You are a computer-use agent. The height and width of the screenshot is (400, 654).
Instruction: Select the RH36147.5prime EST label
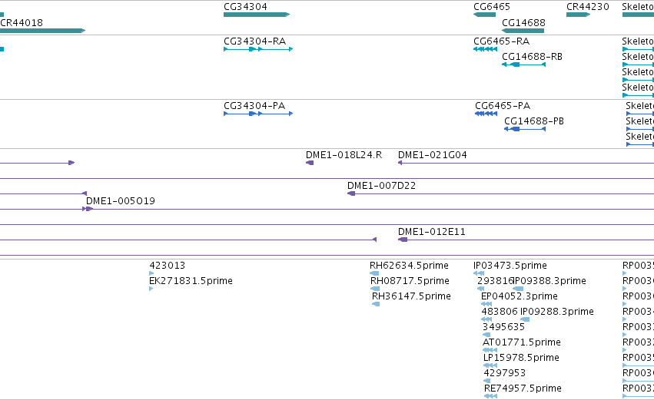[x=411, y=296]
